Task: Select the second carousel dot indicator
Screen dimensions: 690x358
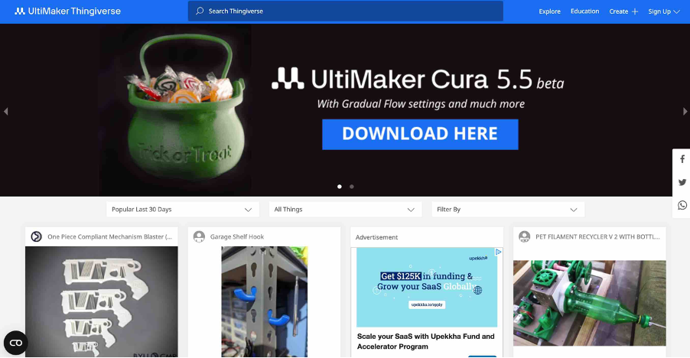Action: click(x=352, y=187)
